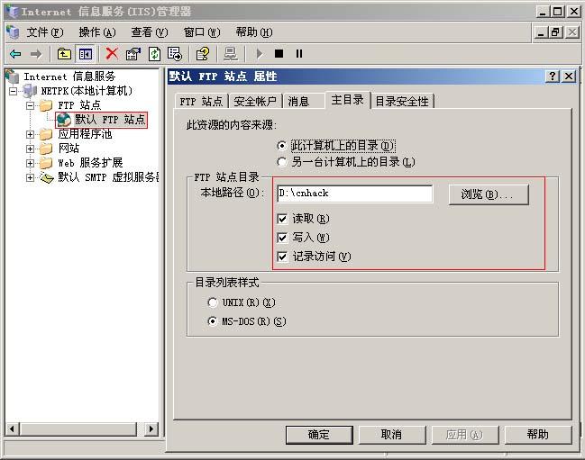Restore the inner MMC child window
Screen dimensions: 585x460
click(554, 32)
